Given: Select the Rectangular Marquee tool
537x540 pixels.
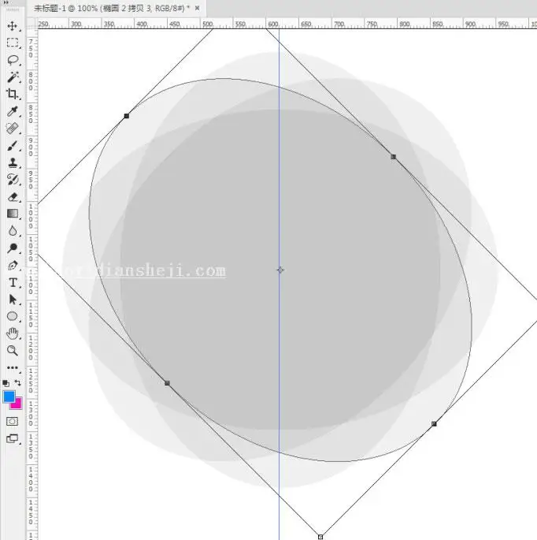Looking at the screenshot, I should click(13, 43).
